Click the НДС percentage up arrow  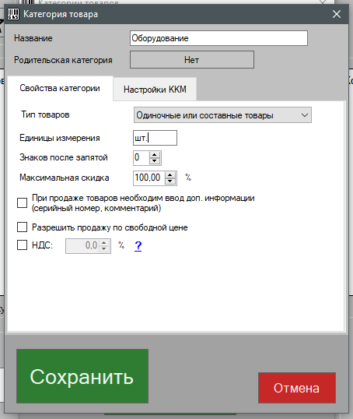click(104, 243)
